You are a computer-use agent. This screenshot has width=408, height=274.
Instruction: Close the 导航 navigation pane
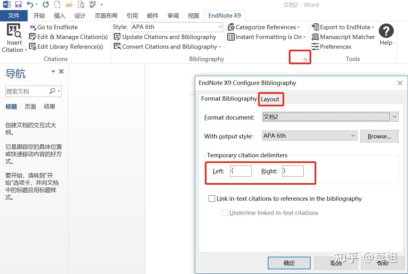(x=61, y=72)
